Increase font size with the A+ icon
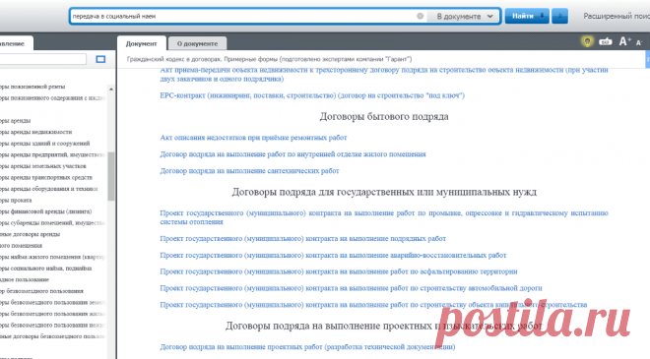The width and height of the screenshot is (650, 359). pyautogui.click(x=624, y=41)
